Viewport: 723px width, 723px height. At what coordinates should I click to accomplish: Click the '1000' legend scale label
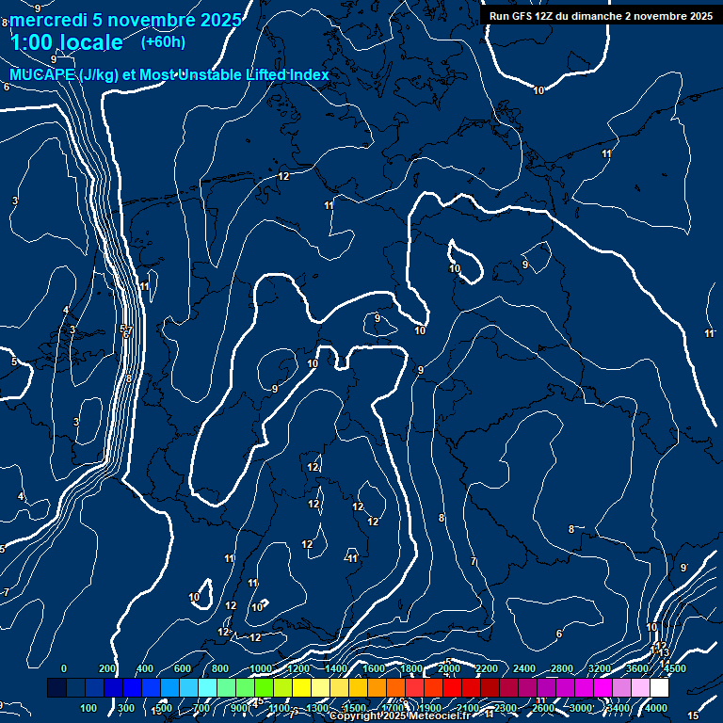(261, 668)
